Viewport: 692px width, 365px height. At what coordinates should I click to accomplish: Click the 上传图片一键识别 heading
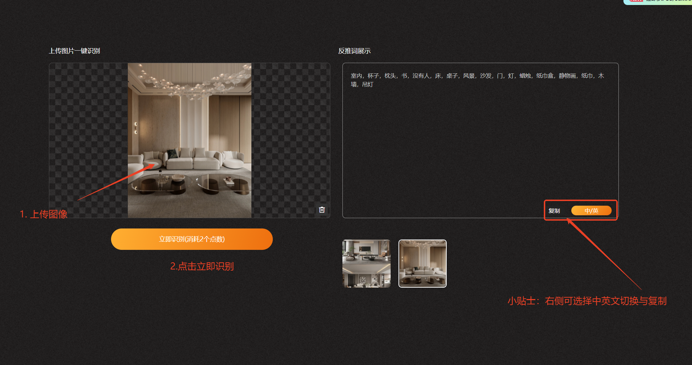click(x=74, y=51)
